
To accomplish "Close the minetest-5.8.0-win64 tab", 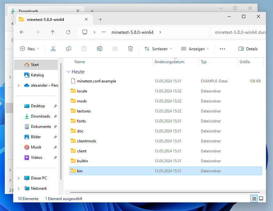I will pyautogui.click(x=86, y=19).
